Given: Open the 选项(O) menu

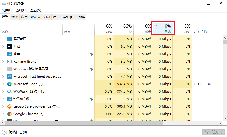Looking at the screenshot, I should (x=21, y=10).
